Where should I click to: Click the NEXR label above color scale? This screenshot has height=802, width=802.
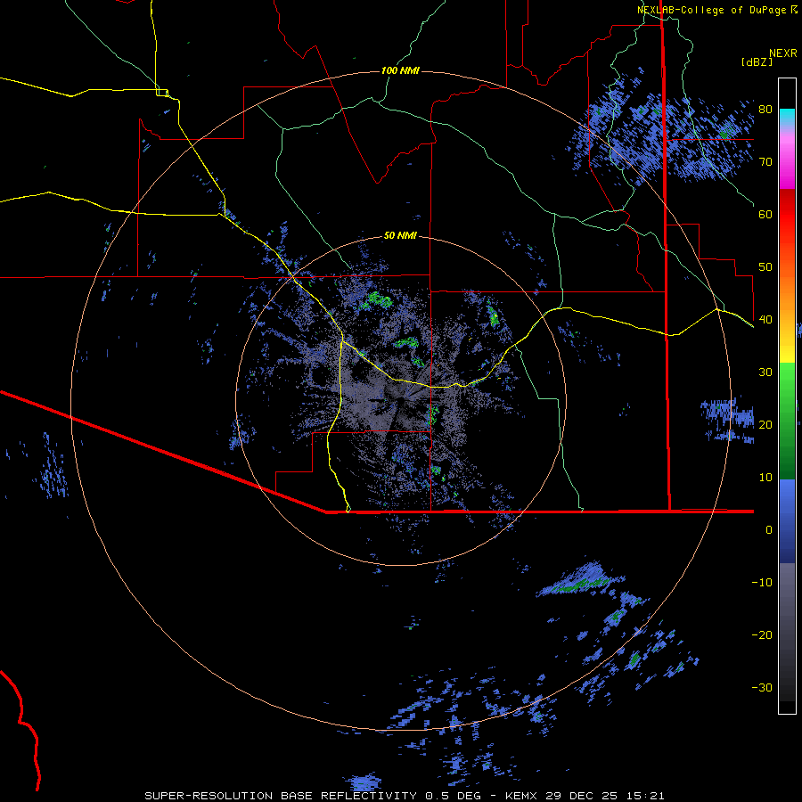[x=783, y=53]
